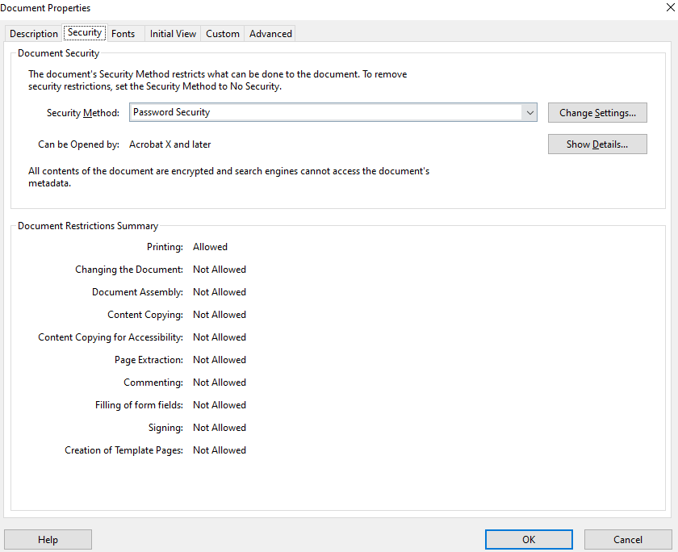Select the Security tab
Image resolution: width=678 pixels, height=552 pixels.
click(85, 32)
